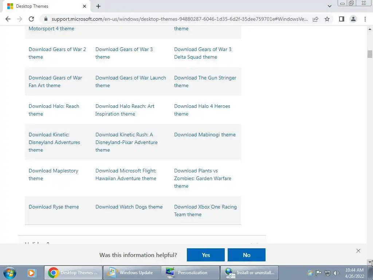Select the Desktop Themes tab
The width and height of the screenshot is (373, 280).
pyautogui.click(x=47, y=6)
